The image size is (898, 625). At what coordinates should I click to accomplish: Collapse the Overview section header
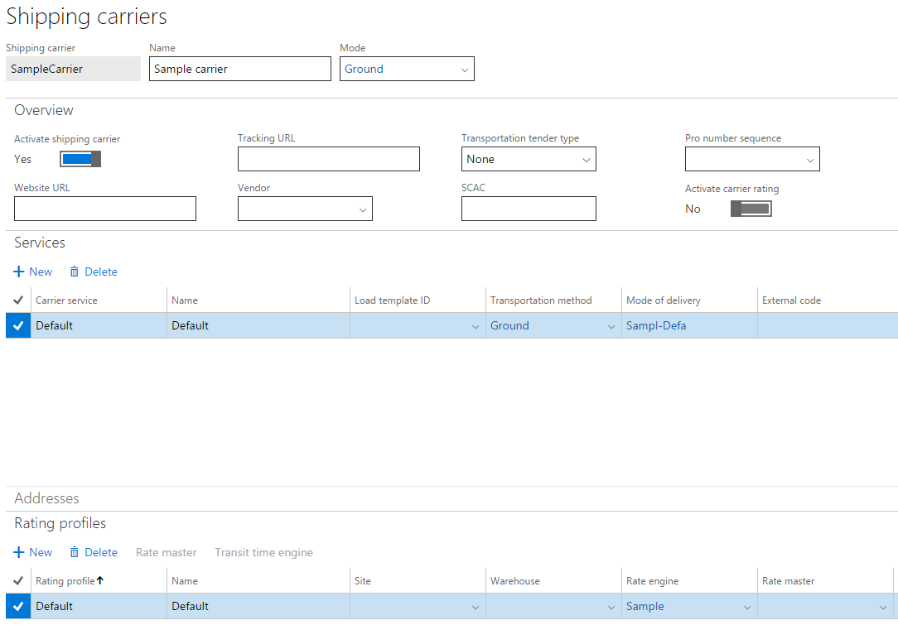(44, 110)
